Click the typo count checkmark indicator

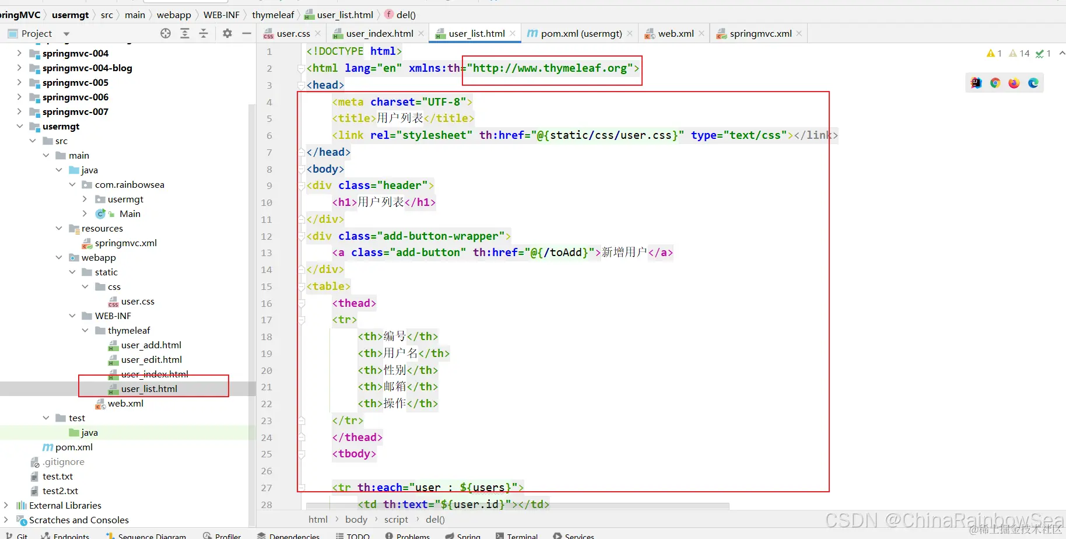[1043, 54]
